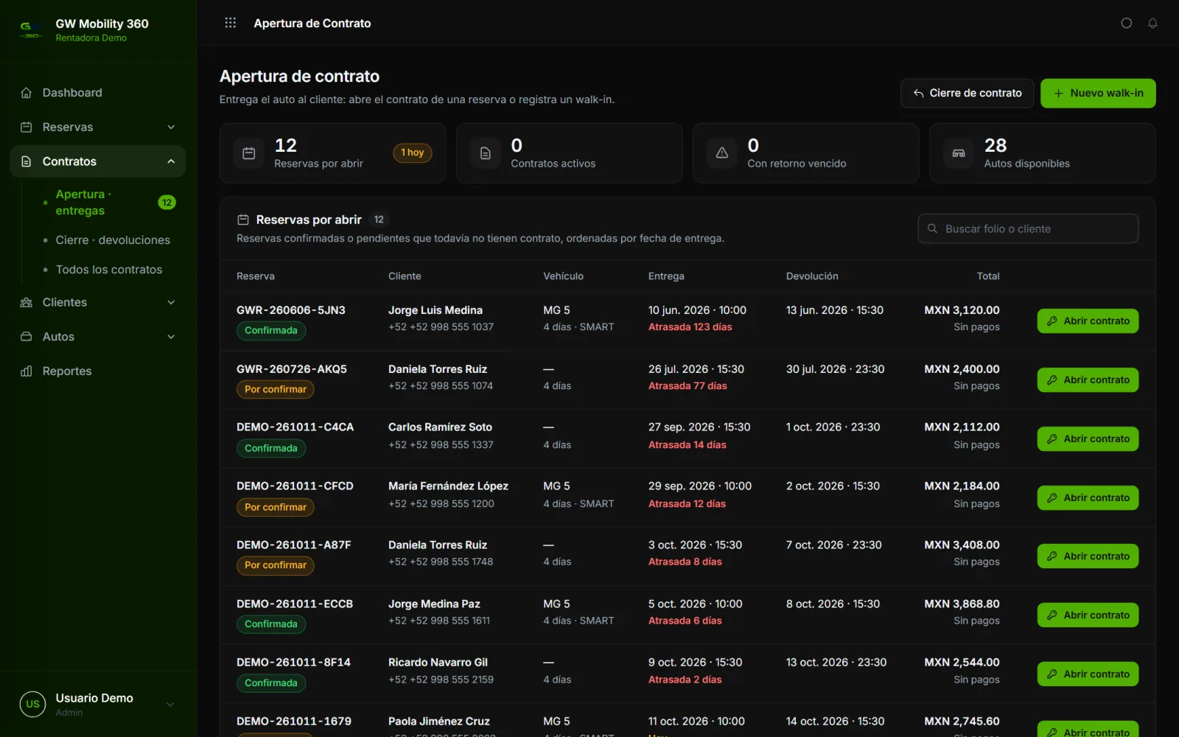Click the document icon in Contratos activos card

pos(486,153)
